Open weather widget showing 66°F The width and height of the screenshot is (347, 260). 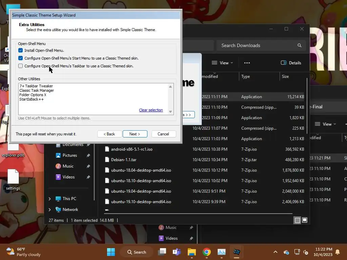point(23,252)
